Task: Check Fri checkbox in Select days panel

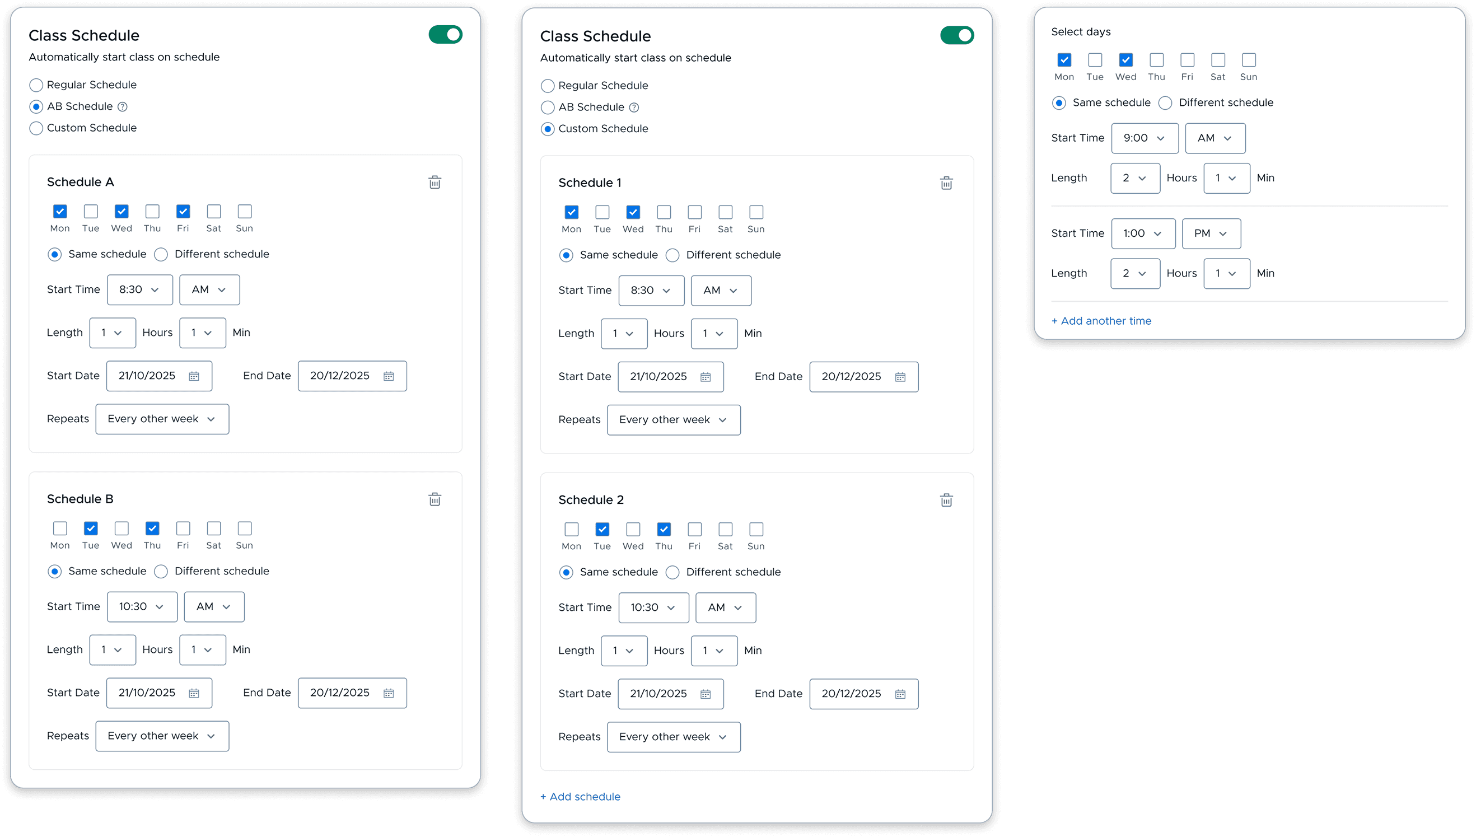Action: 1187,60
